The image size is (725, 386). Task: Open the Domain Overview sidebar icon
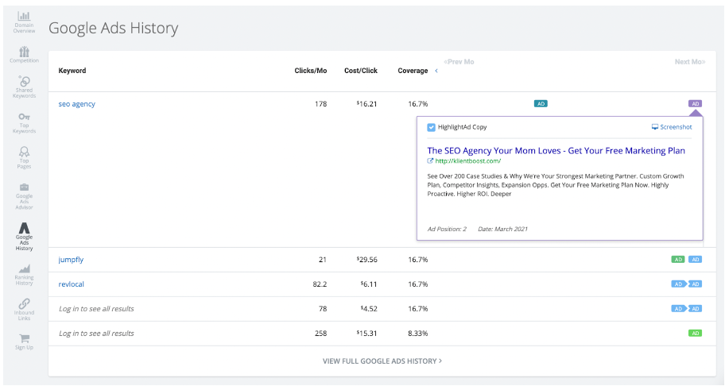click(24, 16)
